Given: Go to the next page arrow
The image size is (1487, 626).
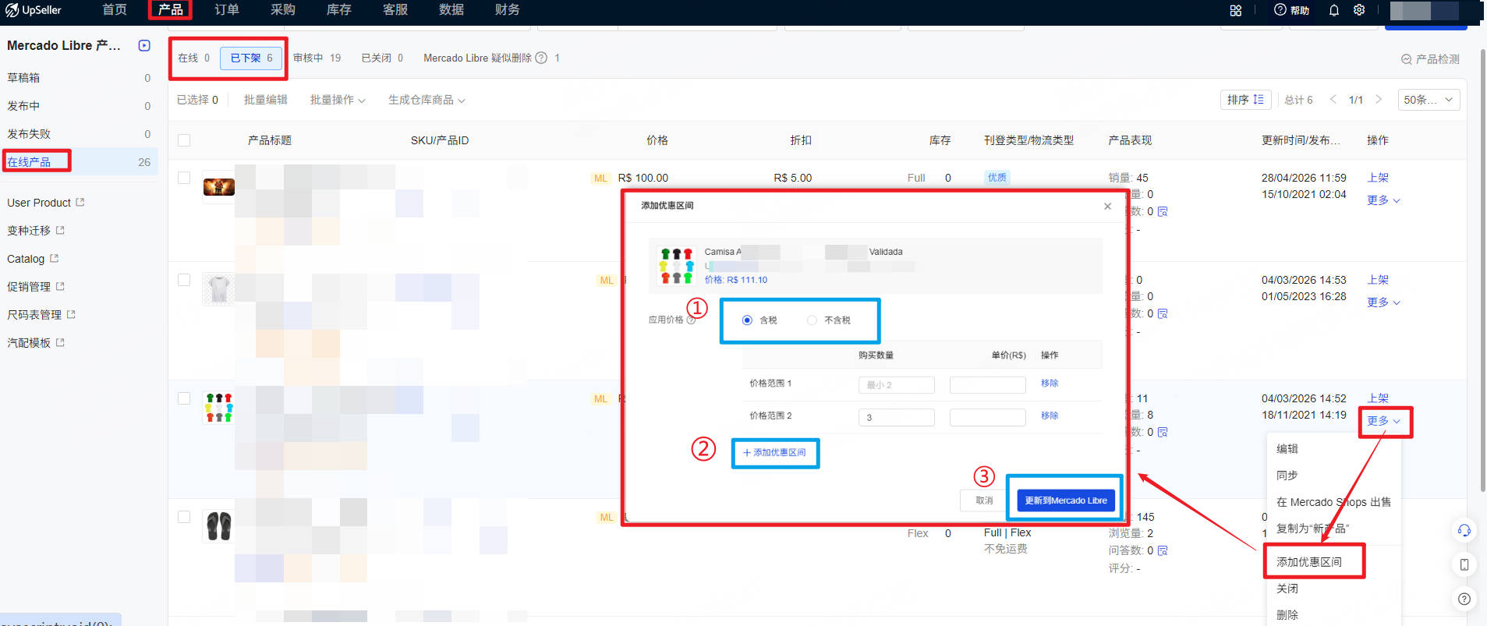Looking at the screenshot, I should click(1379, 99).
